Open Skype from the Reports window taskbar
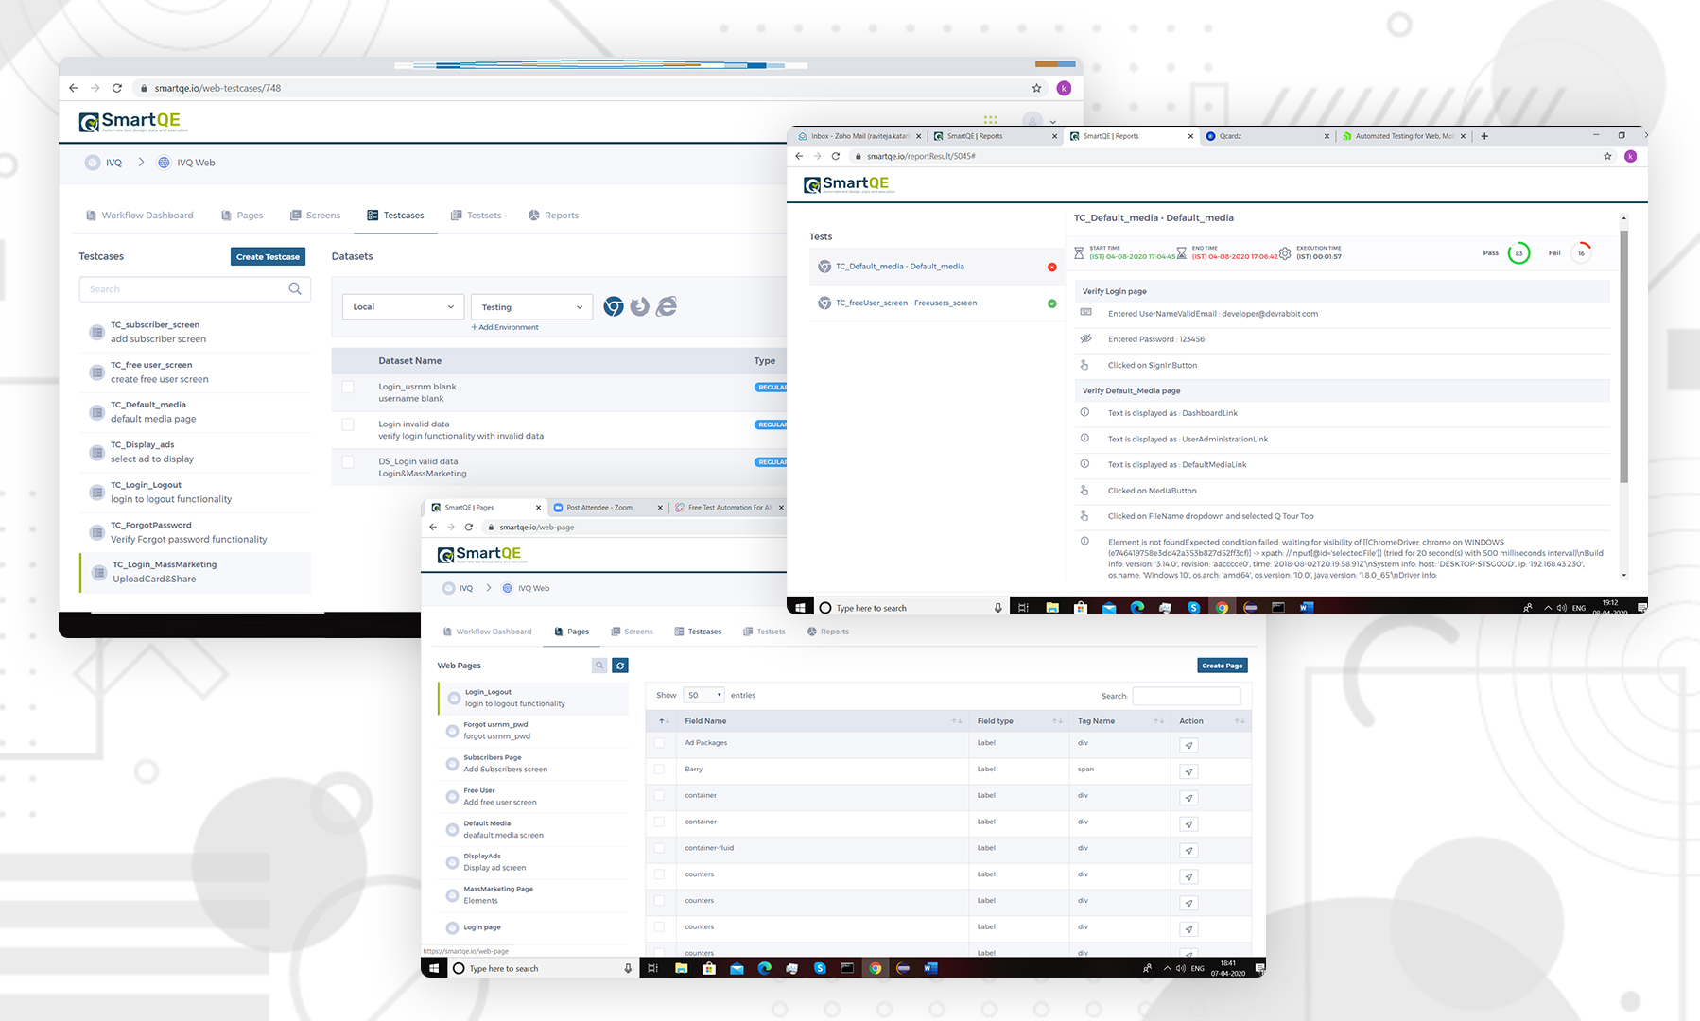The height and width of the screenshot is (1021, 1700). (x=1193, y=608)
